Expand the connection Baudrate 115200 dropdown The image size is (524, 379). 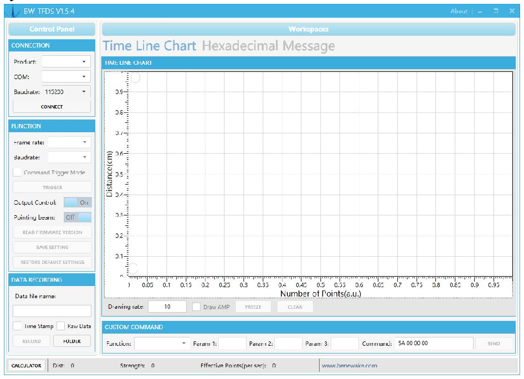point(66,92)
